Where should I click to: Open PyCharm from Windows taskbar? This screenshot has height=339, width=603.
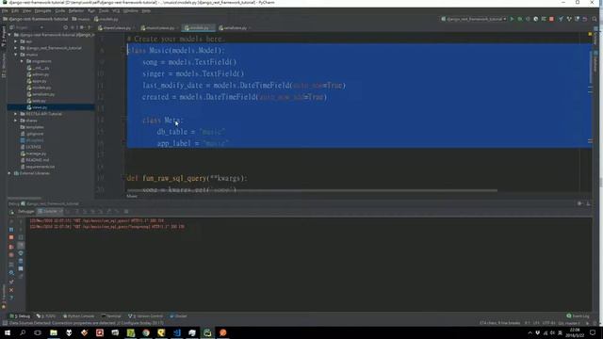point(207,332)
